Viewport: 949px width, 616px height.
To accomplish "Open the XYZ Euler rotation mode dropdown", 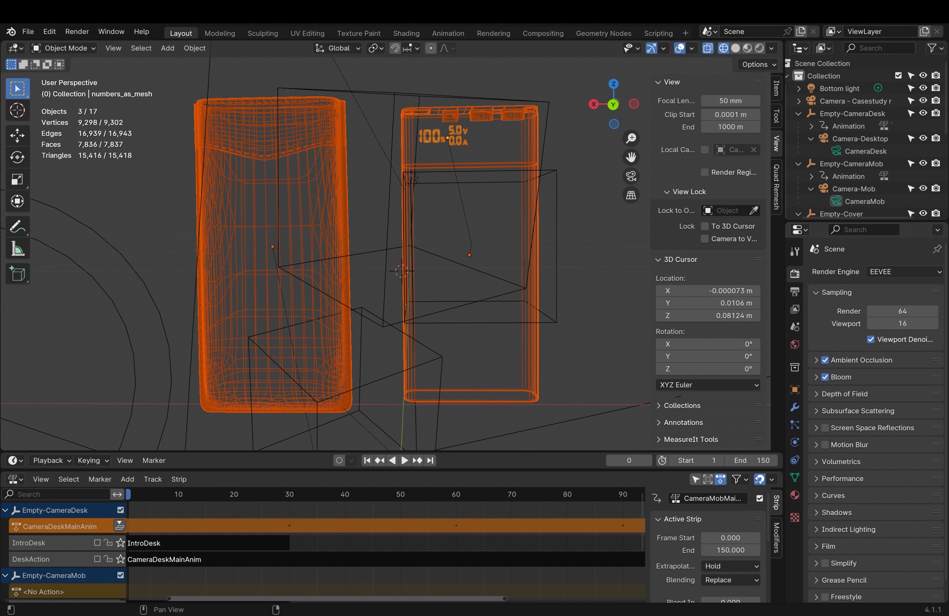I will tap(708, 385).
